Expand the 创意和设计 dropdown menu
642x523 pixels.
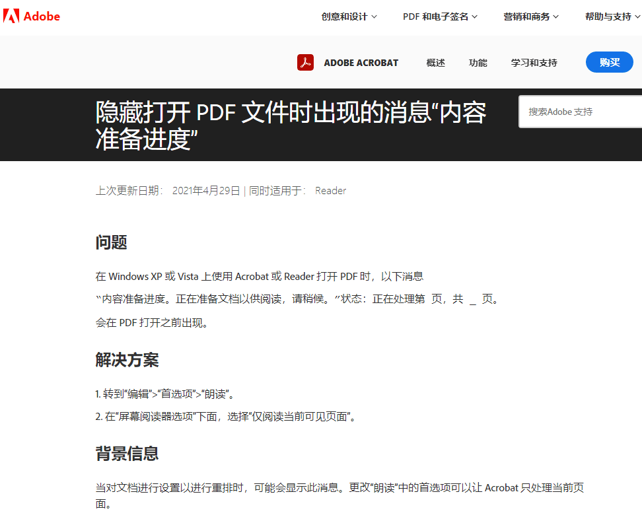(x=349, y=17)
